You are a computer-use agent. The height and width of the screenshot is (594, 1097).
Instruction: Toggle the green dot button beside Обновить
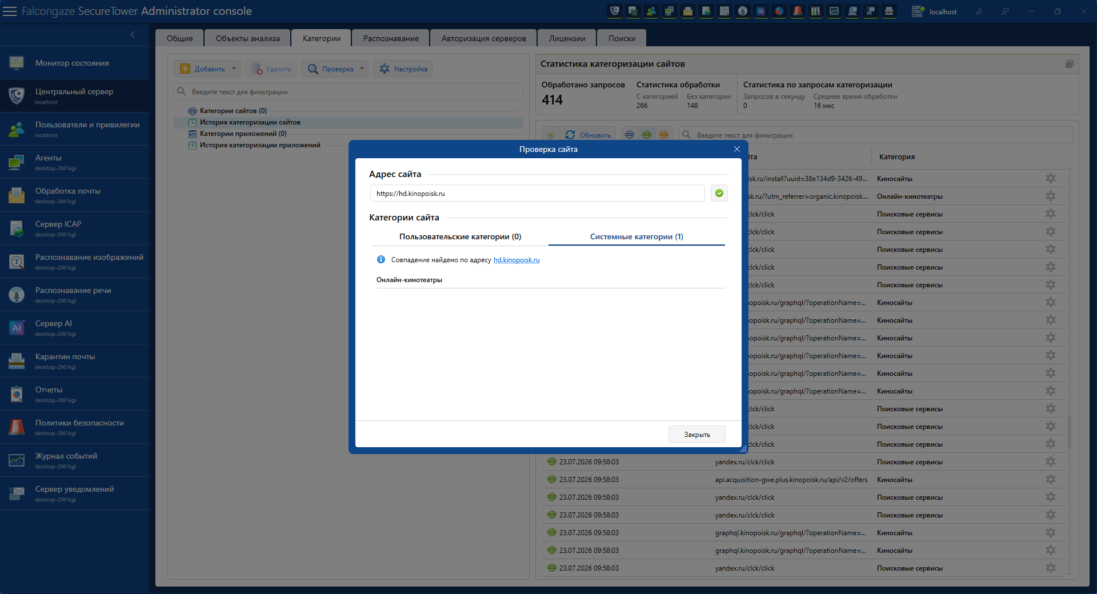(x=551, y=135)
